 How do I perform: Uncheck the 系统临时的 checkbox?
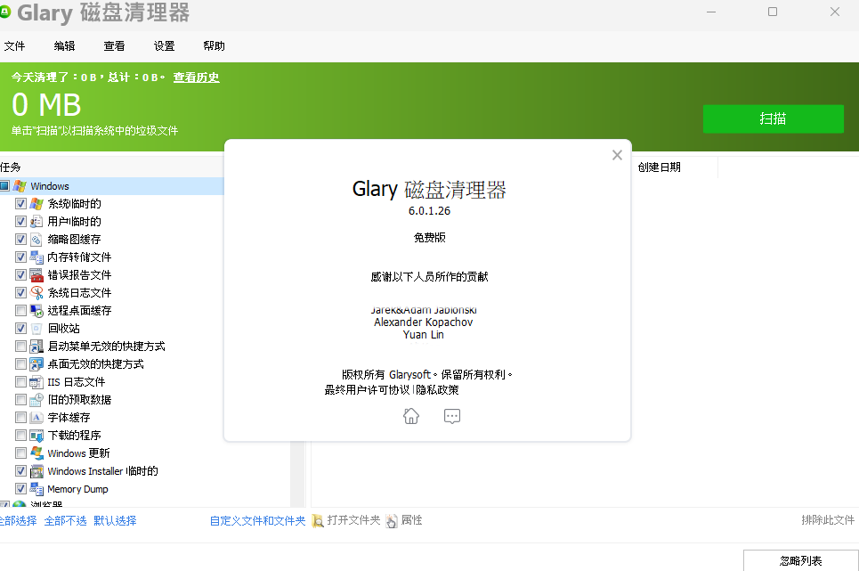tap(20, 204)
